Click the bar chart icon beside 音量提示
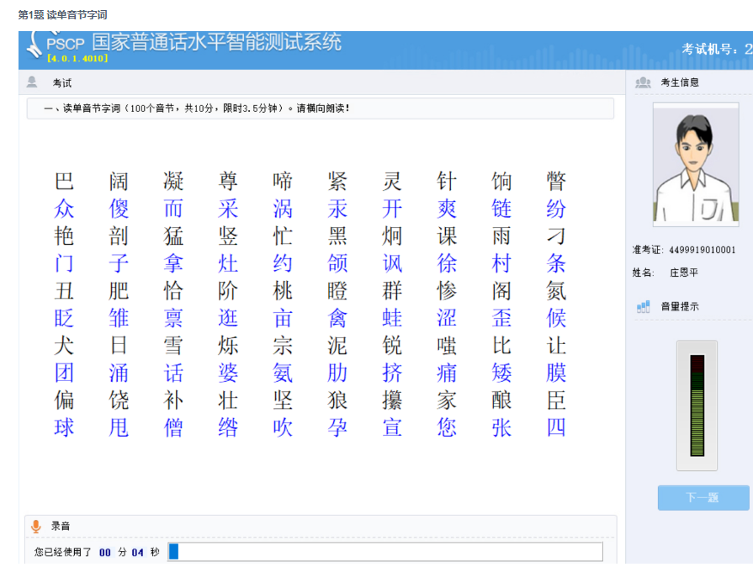The height and width of the screenshot is (567, 753). click(x=644, y=307)
